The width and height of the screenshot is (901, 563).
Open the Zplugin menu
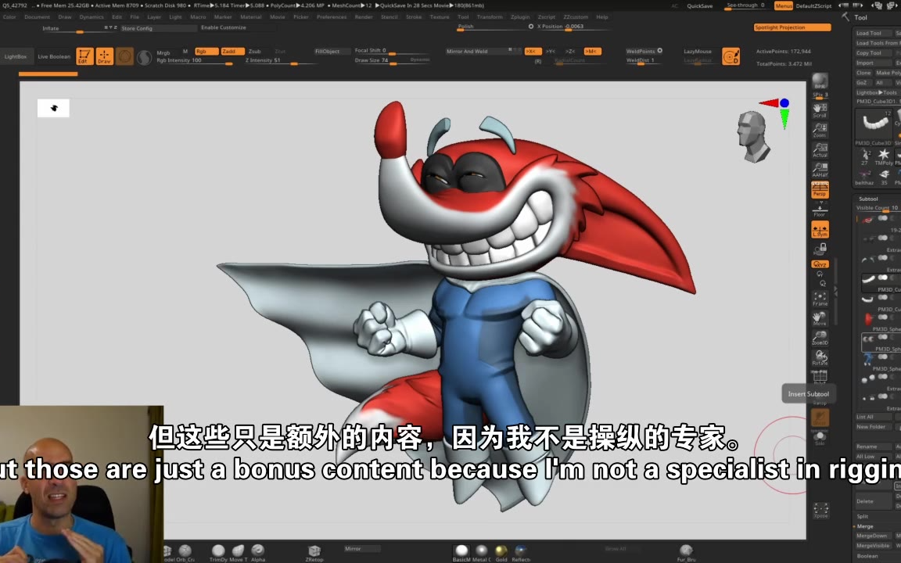click(x=520, y=16)
